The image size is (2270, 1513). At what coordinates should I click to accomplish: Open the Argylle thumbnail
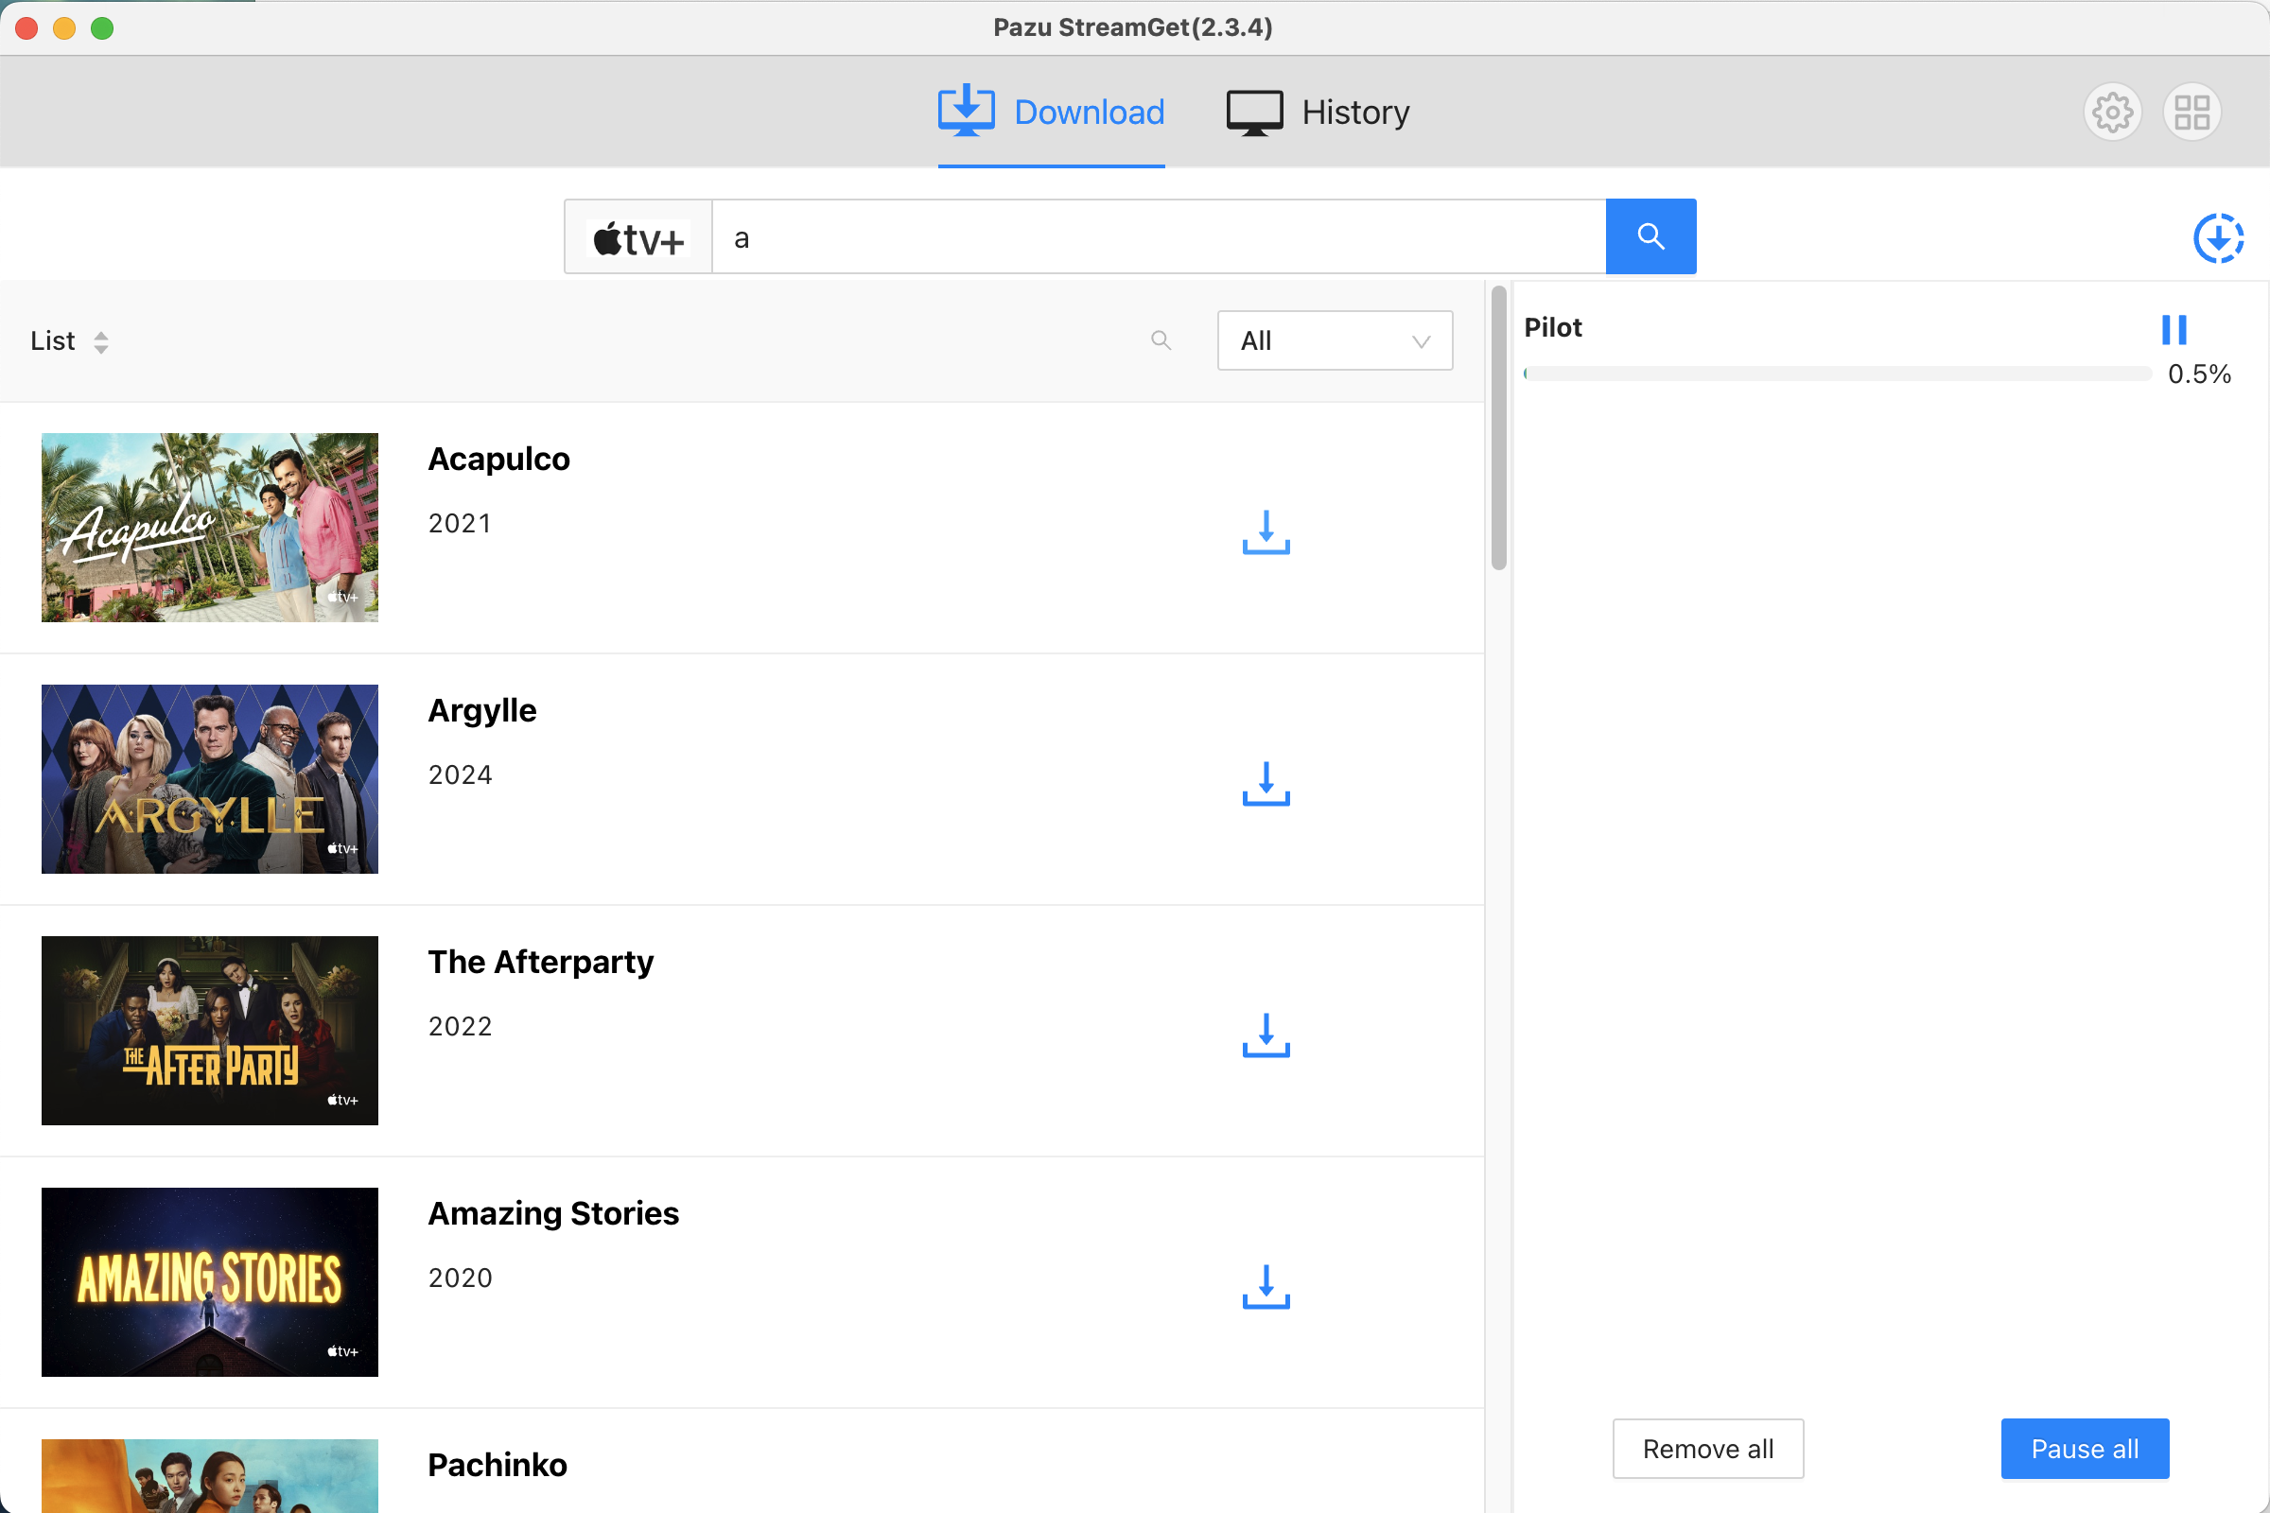(209, 779)
